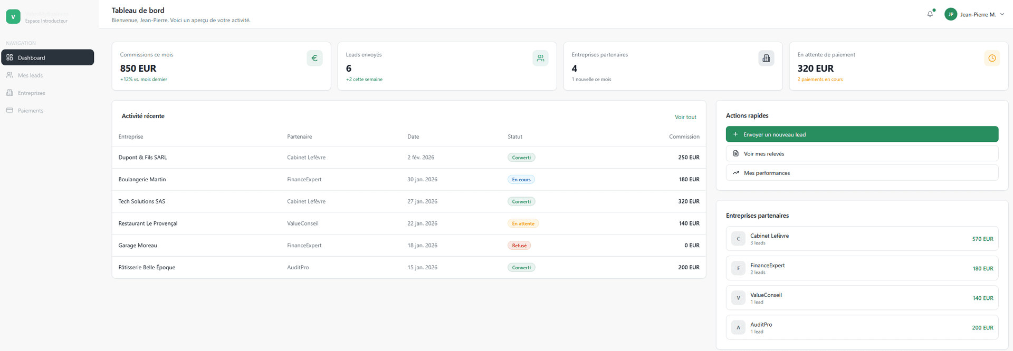This screenshot has height=351, width=1013.
Task: Click the 320 EUR pending payment value
Action: (816, 69)
